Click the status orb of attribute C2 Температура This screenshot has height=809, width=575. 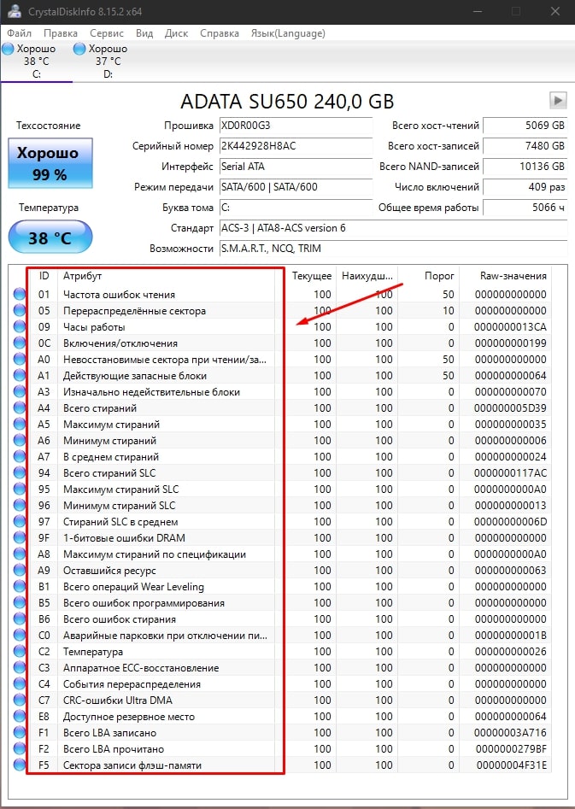pos(20,652)
